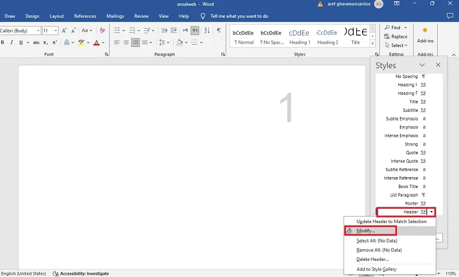This screenshot has width=459, height=277.
Task: Collapse the ribbon chevron
Action: tap(453, 54)
